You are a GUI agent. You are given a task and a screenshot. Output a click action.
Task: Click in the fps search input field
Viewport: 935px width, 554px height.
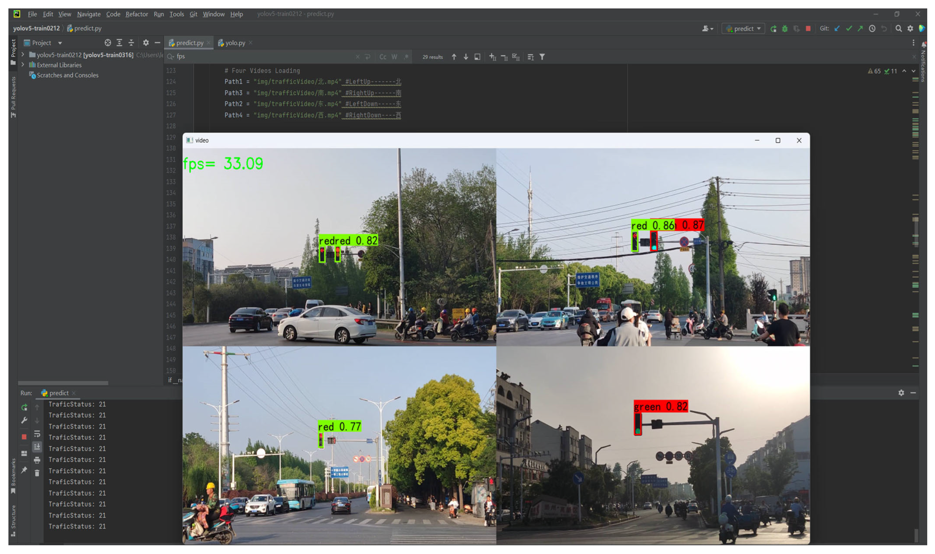click(x=261, y=56)
